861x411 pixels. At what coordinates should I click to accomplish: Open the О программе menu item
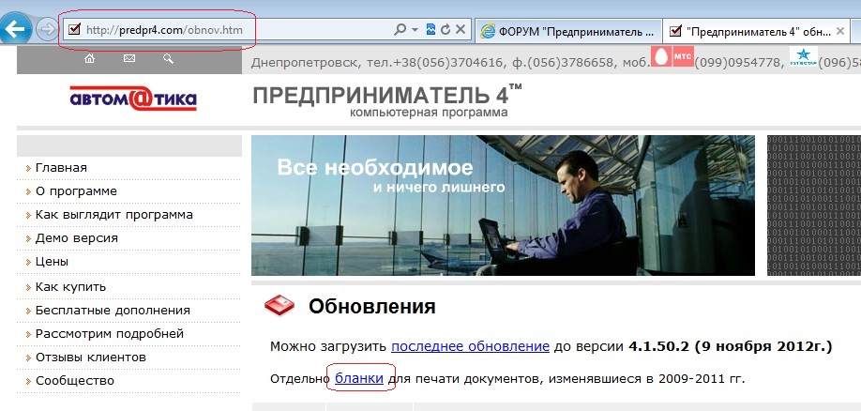[x=76, y=191]
